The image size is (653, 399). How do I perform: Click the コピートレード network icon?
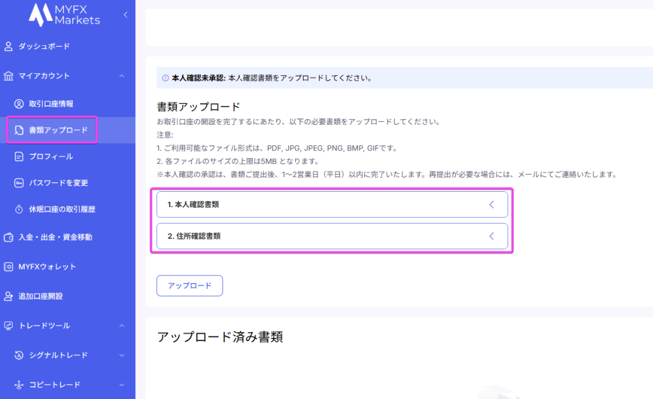[18, 385]
